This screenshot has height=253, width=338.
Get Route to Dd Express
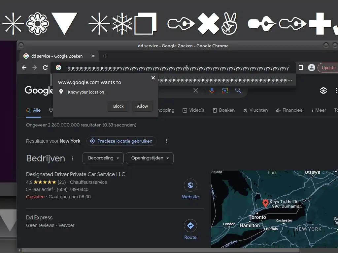pos(190,230)
